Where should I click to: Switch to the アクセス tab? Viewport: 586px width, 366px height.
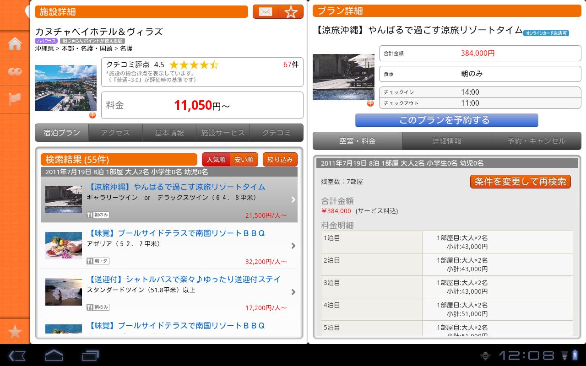pos(115,133)
